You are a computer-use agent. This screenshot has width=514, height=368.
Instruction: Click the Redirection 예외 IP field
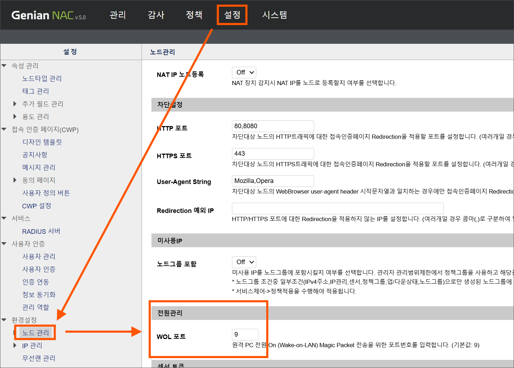click(x=337, y=208)
